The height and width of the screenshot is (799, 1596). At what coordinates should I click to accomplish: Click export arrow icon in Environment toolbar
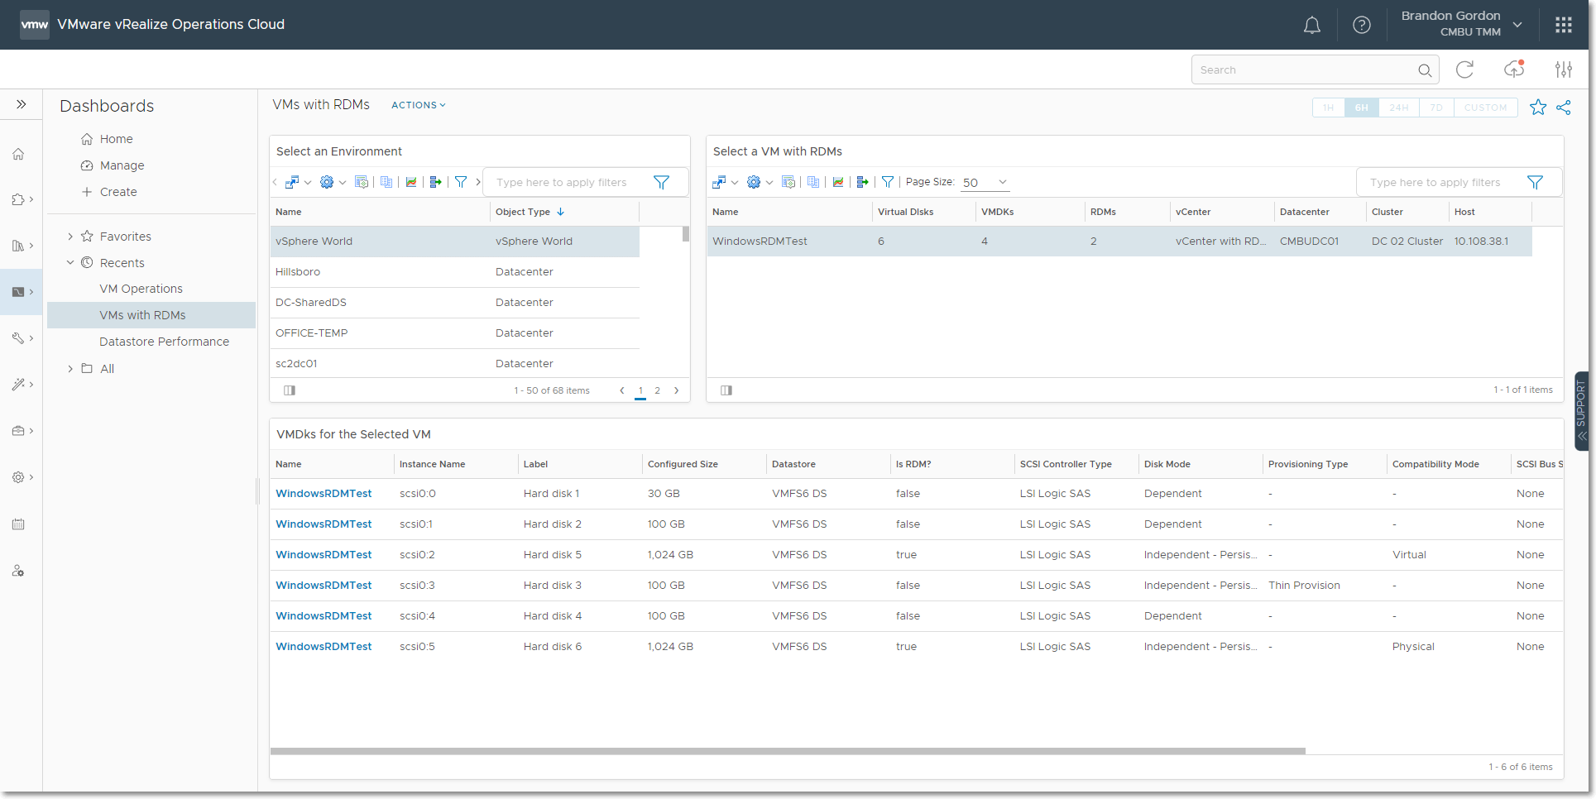click(x=436, y=182)
